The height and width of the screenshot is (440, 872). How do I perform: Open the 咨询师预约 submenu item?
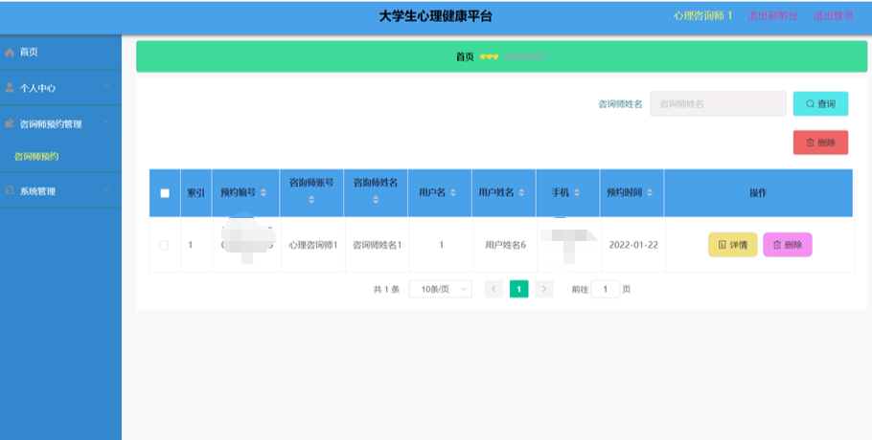tap(60, 157)
